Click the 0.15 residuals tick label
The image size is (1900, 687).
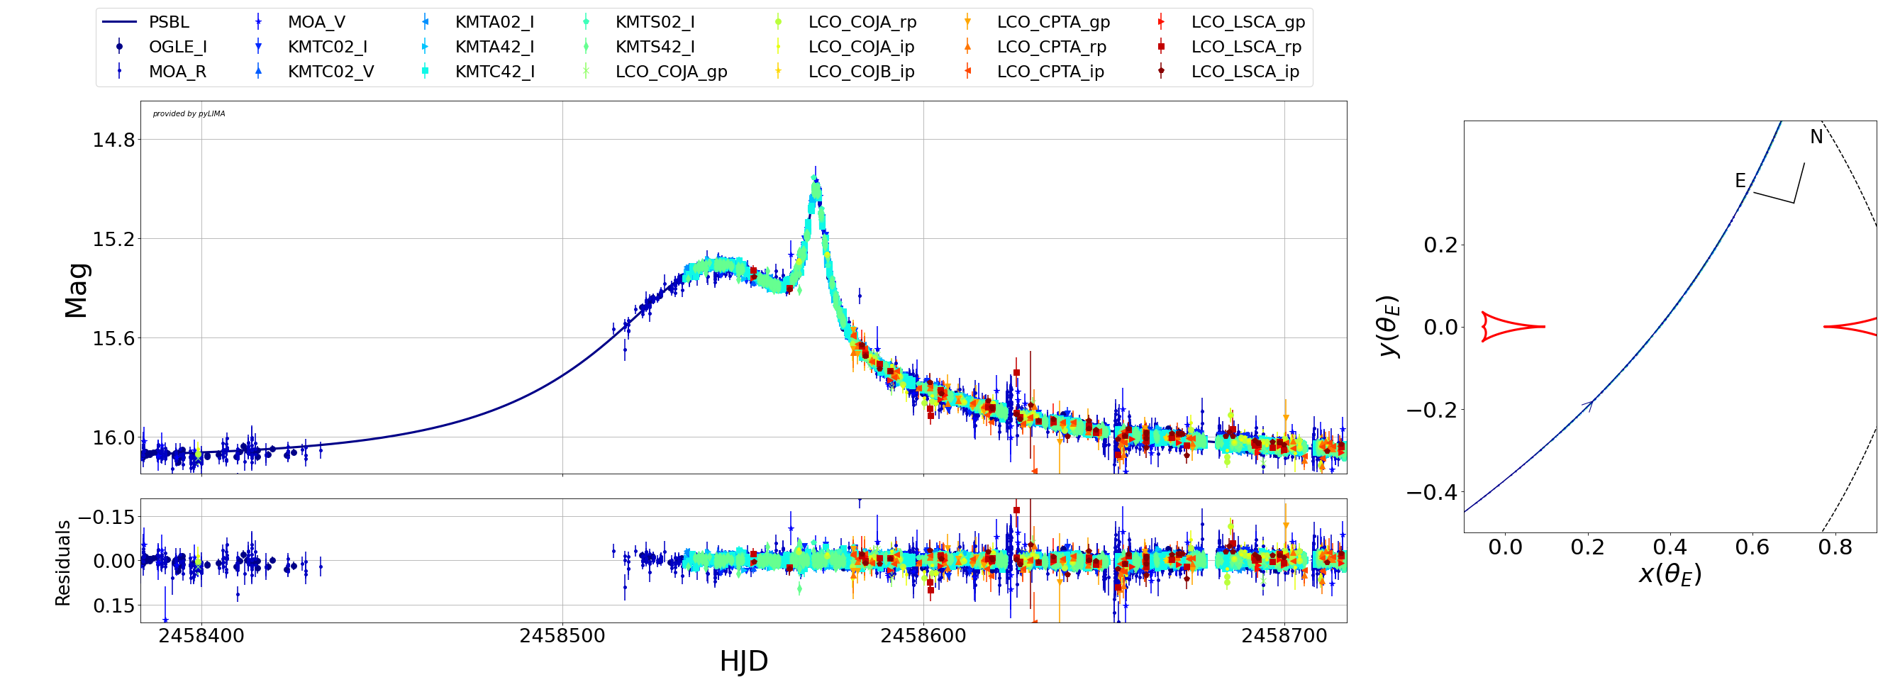[113, 606]
